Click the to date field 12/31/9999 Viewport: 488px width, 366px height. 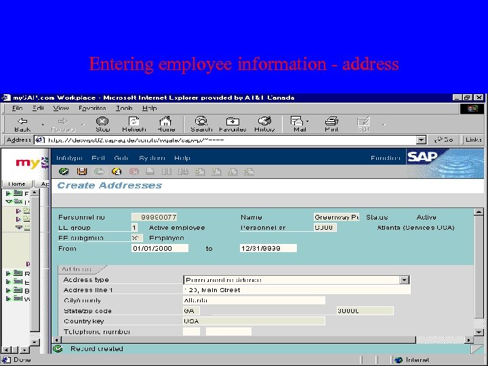coord(268,248)
